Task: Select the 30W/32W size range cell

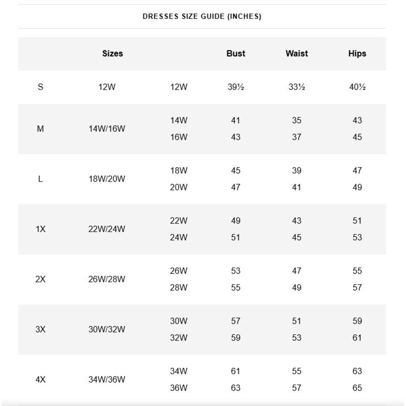Action: coord(107,329)
